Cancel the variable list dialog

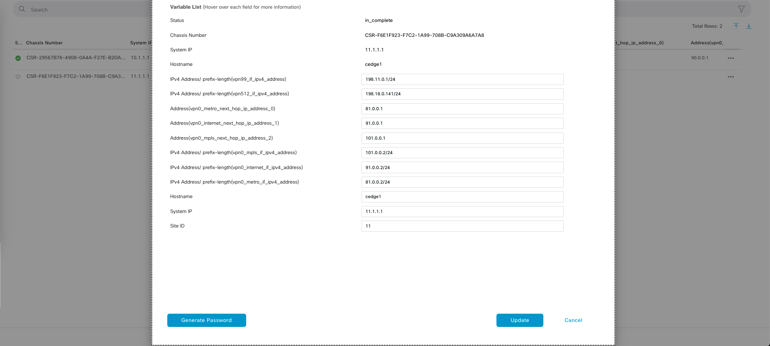[x=573, y=320]
